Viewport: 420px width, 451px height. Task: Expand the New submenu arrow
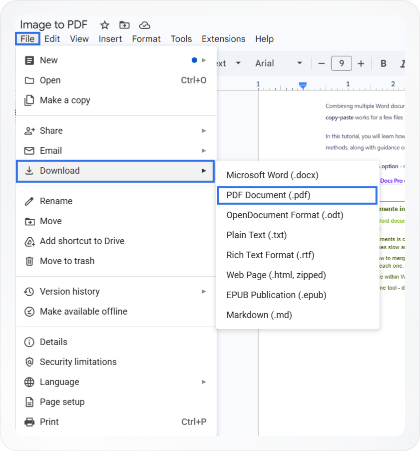[x=204, y=60]
